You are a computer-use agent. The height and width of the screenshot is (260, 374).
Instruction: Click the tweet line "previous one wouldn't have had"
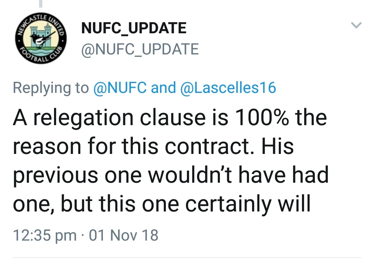point(171,175)
